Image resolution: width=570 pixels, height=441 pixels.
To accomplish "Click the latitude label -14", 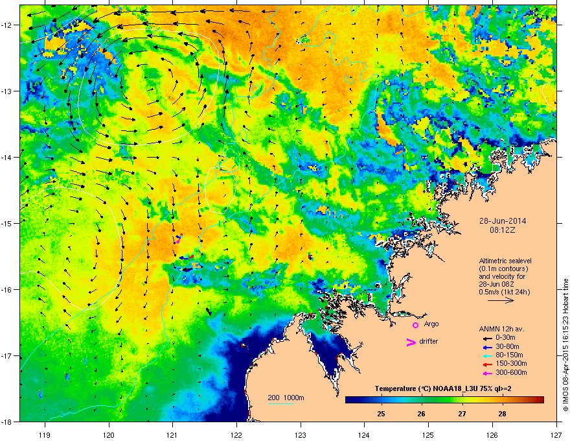I will pyautogui.click(x=7, y=158).
